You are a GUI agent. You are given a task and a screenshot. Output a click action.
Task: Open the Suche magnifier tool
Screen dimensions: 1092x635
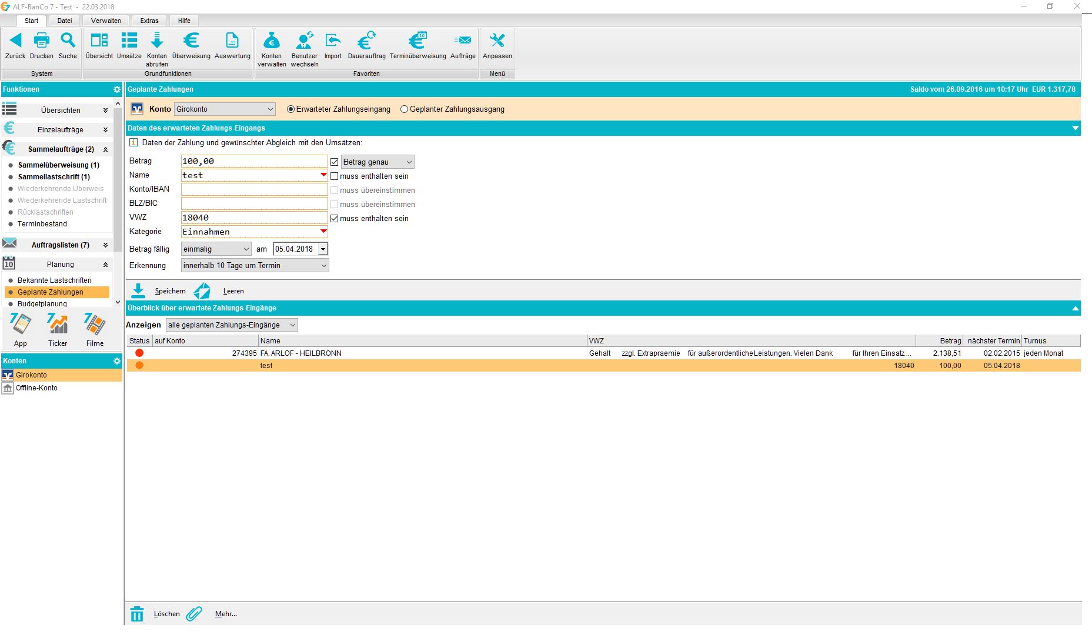(x=68, y=41)
